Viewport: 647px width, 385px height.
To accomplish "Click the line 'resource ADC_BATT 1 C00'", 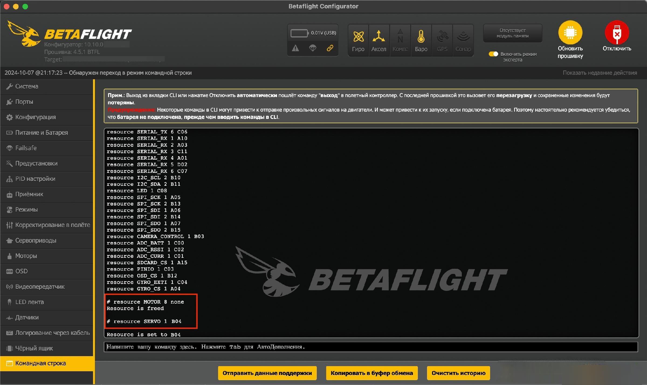I will 145,243.
